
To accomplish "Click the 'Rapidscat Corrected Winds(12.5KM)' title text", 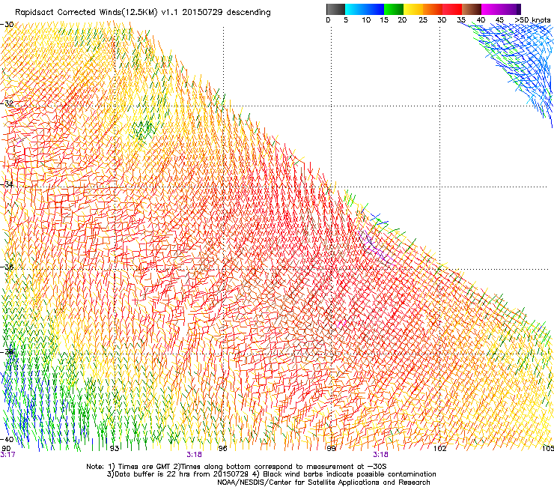I will coord(87,13).
